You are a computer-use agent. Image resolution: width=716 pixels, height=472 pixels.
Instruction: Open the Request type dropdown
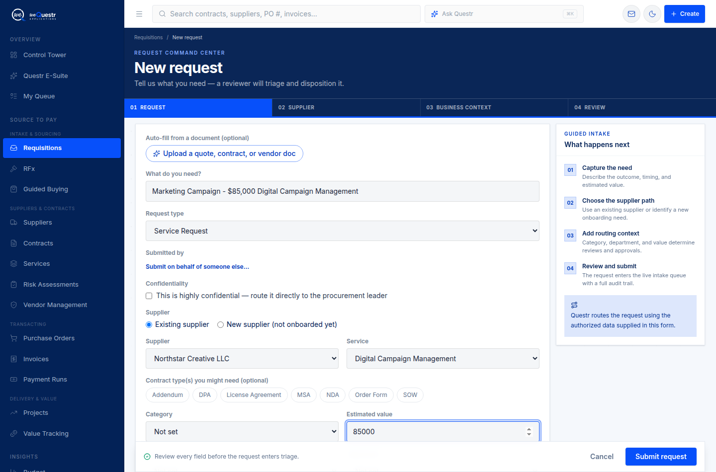click(343, 231)
